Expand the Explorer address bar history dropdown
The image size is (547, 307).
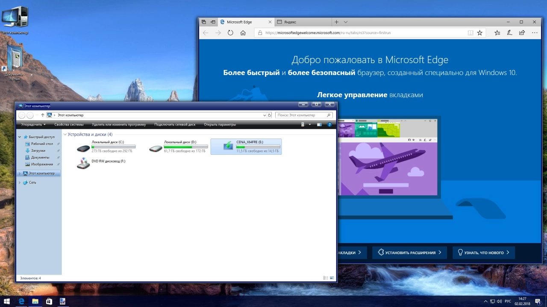(x=265, y=115)
